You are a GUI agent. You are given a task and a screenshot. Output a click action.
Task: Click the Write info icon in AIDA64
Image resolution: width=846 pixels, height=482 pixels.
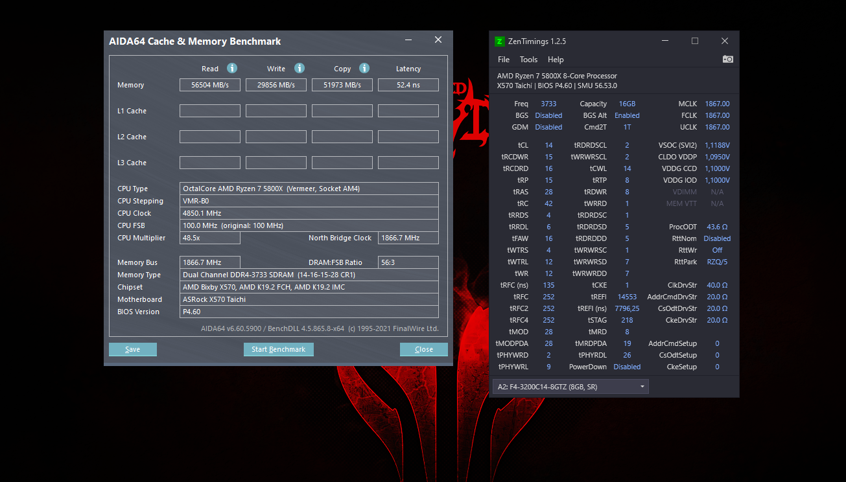300,68
